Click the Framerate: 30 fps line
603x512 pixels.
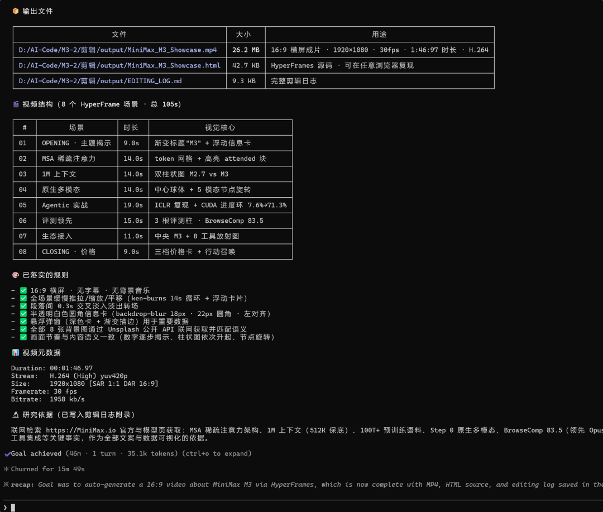tap(44, 391)
